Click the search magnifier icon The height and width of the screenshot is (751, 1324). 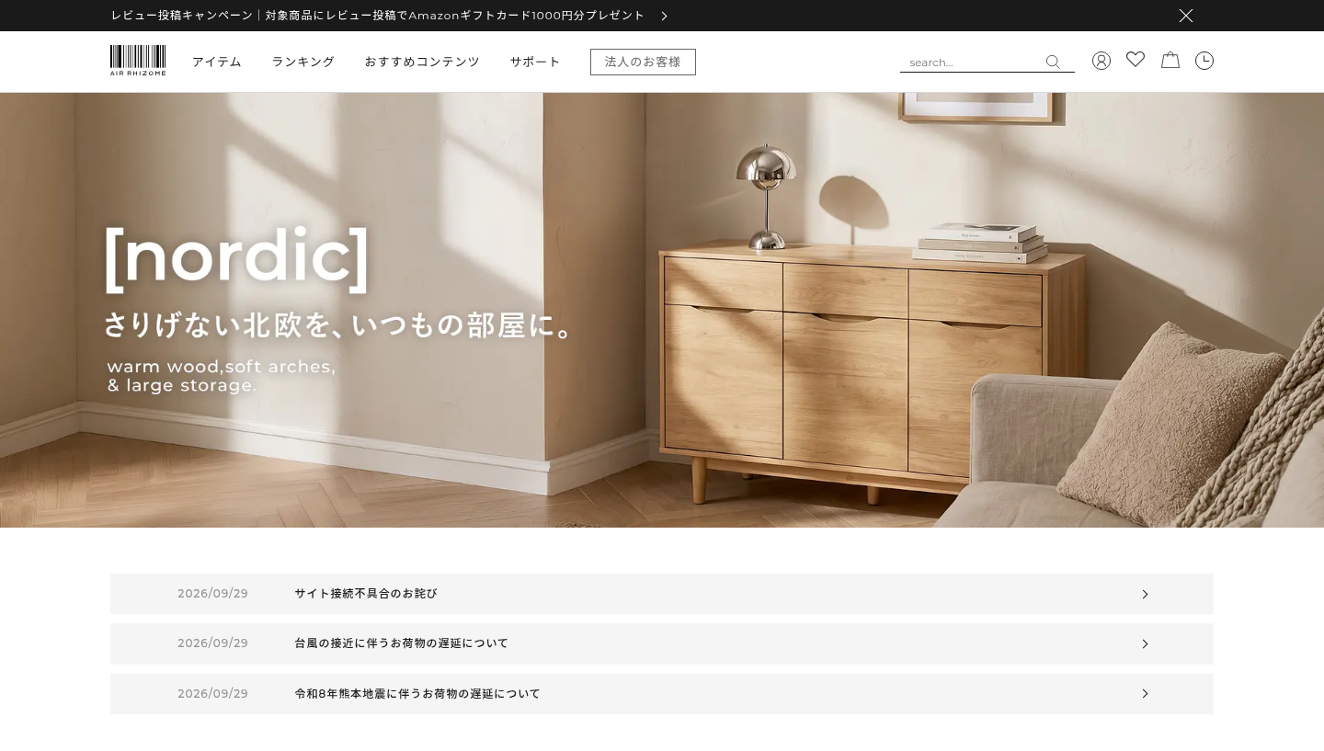pos(1053,62)
